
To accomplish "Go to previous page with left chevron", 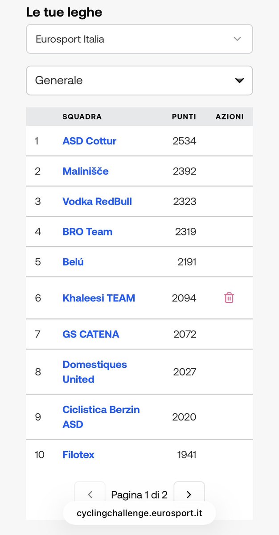I will pyautogui.click(x=90, y=494).
